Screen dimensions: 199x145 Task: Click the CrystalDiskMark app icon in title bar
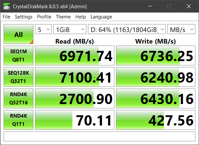pyautogui.click(x=7, y=6)
